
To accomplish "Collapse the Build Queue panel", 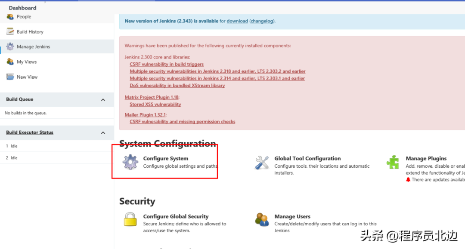I will pos(103,100).
